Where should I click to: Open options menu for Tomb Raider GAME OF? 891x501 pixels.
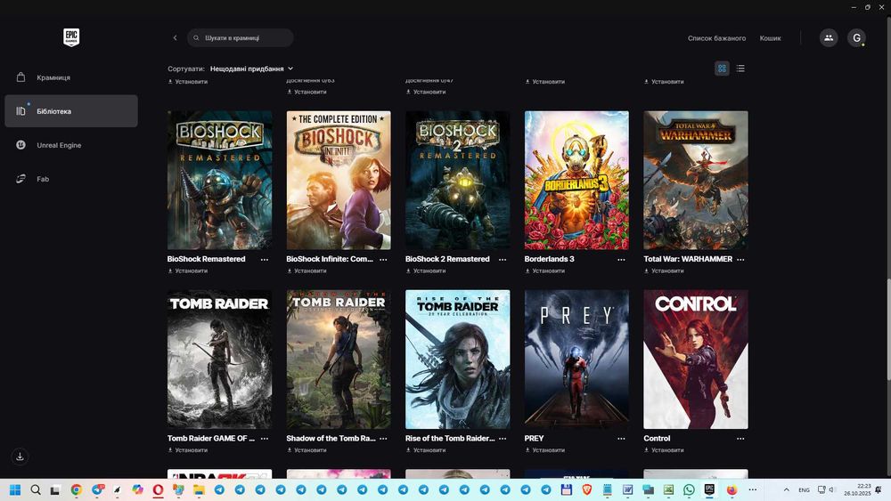coord(265,439)
